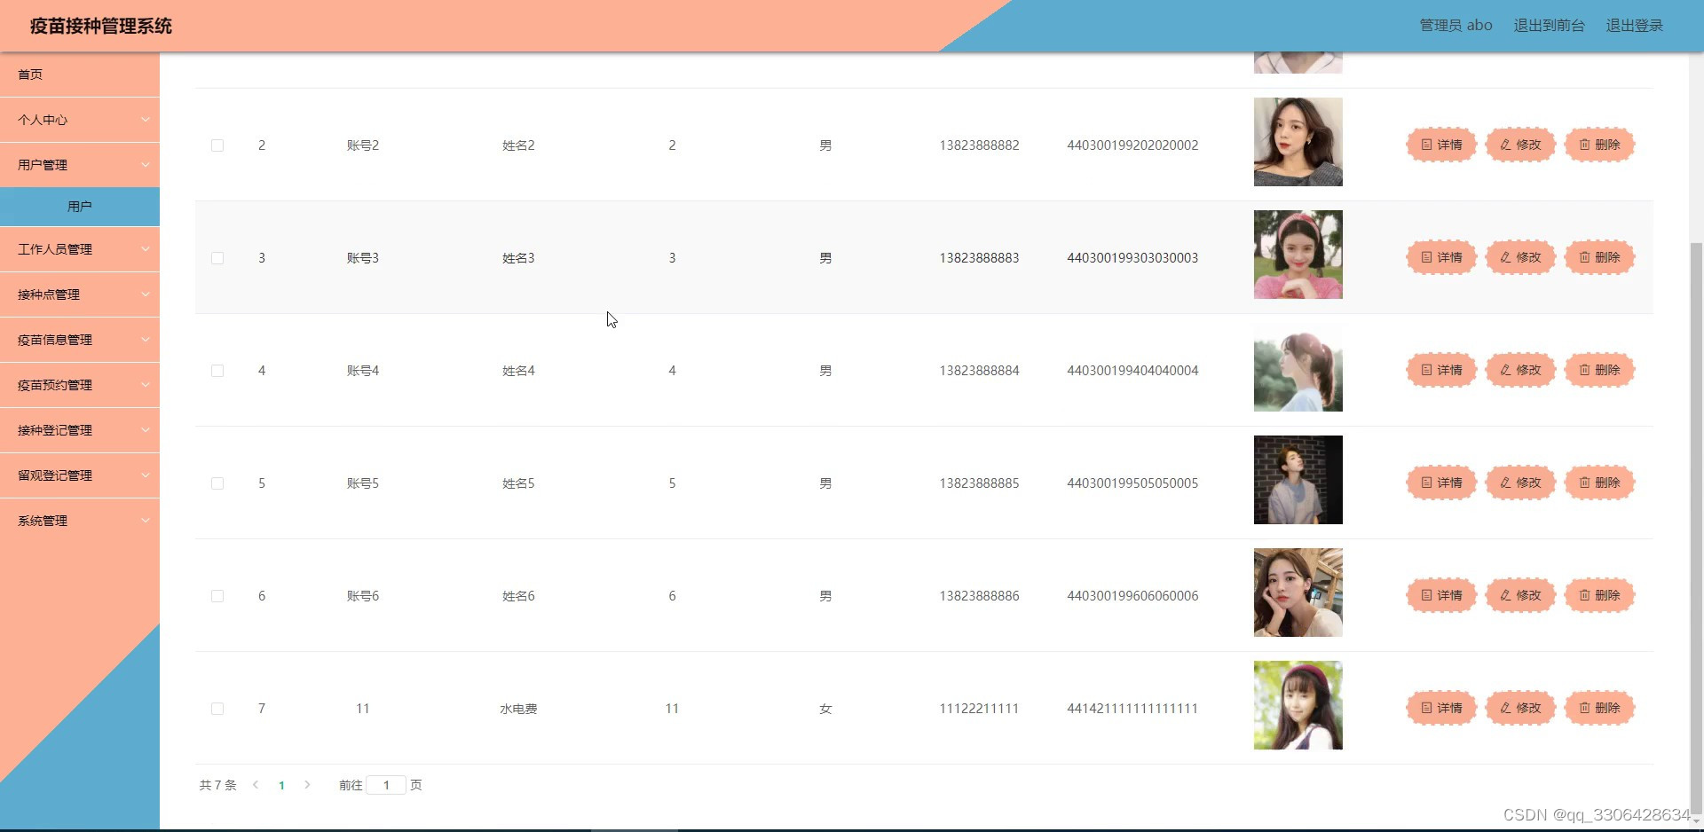
Task: Select page number 1 in pagination
Action: [281, 785]
